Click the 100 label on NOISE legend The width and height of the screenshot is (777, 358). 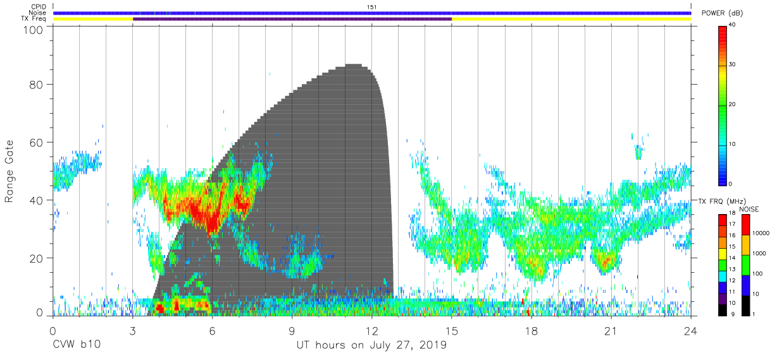pos(757,274)
